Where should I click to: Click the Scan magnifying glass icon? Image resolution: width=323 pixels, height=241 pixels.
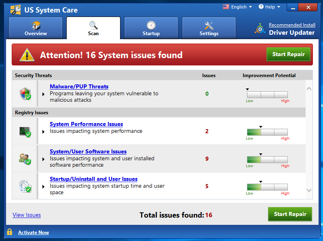click(93, 25)
